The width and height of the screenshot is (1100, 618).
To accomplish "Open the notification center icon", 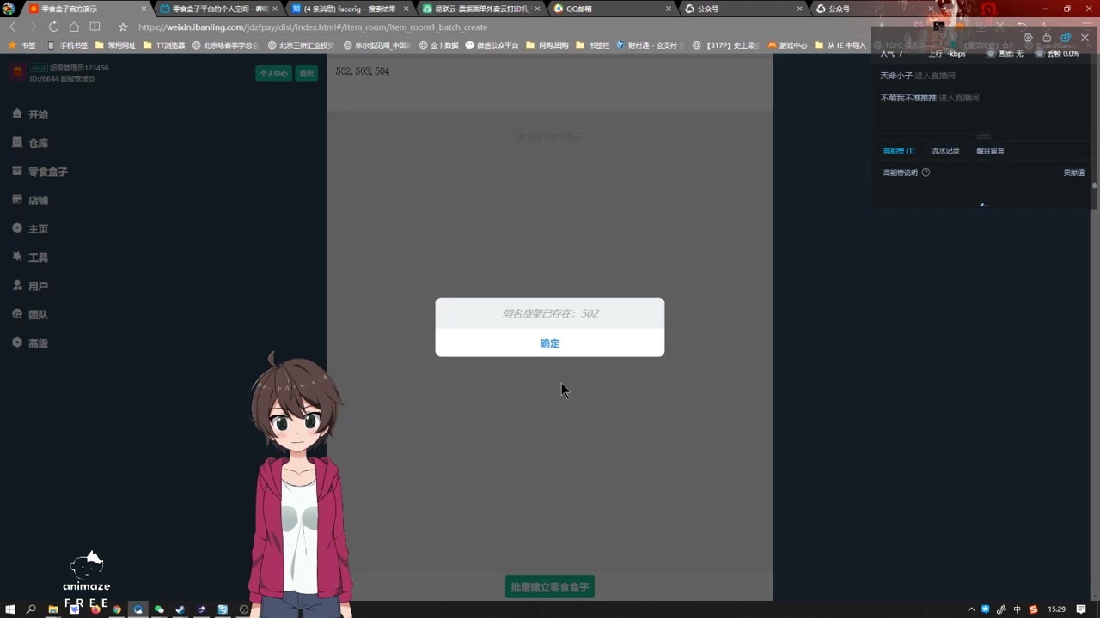I will (1081, 609).
